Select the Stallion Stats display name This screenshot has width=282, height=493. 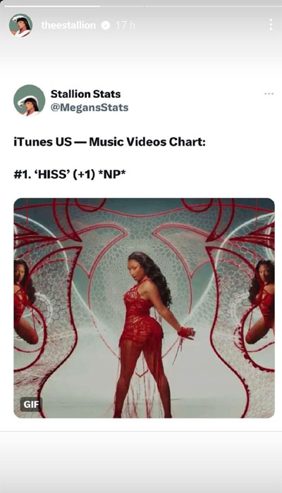click(x=85, y=94)
